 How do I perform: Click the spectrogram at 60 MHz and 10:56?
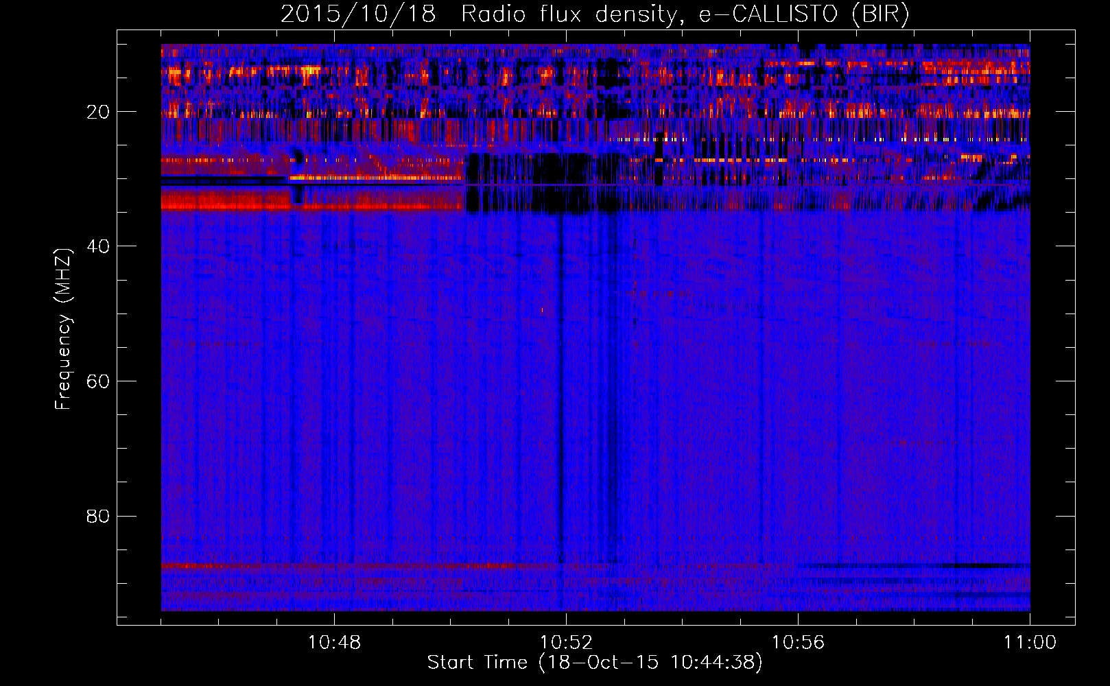point(798,381)
